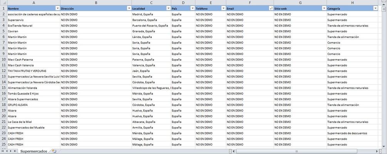This screenshot has height=154, width=387.
Task: Select column F header
Action: click(250, 2)
